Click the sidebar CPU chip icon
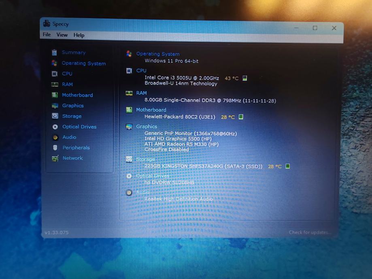Screen dimensions: 372x279 point(55,74)
